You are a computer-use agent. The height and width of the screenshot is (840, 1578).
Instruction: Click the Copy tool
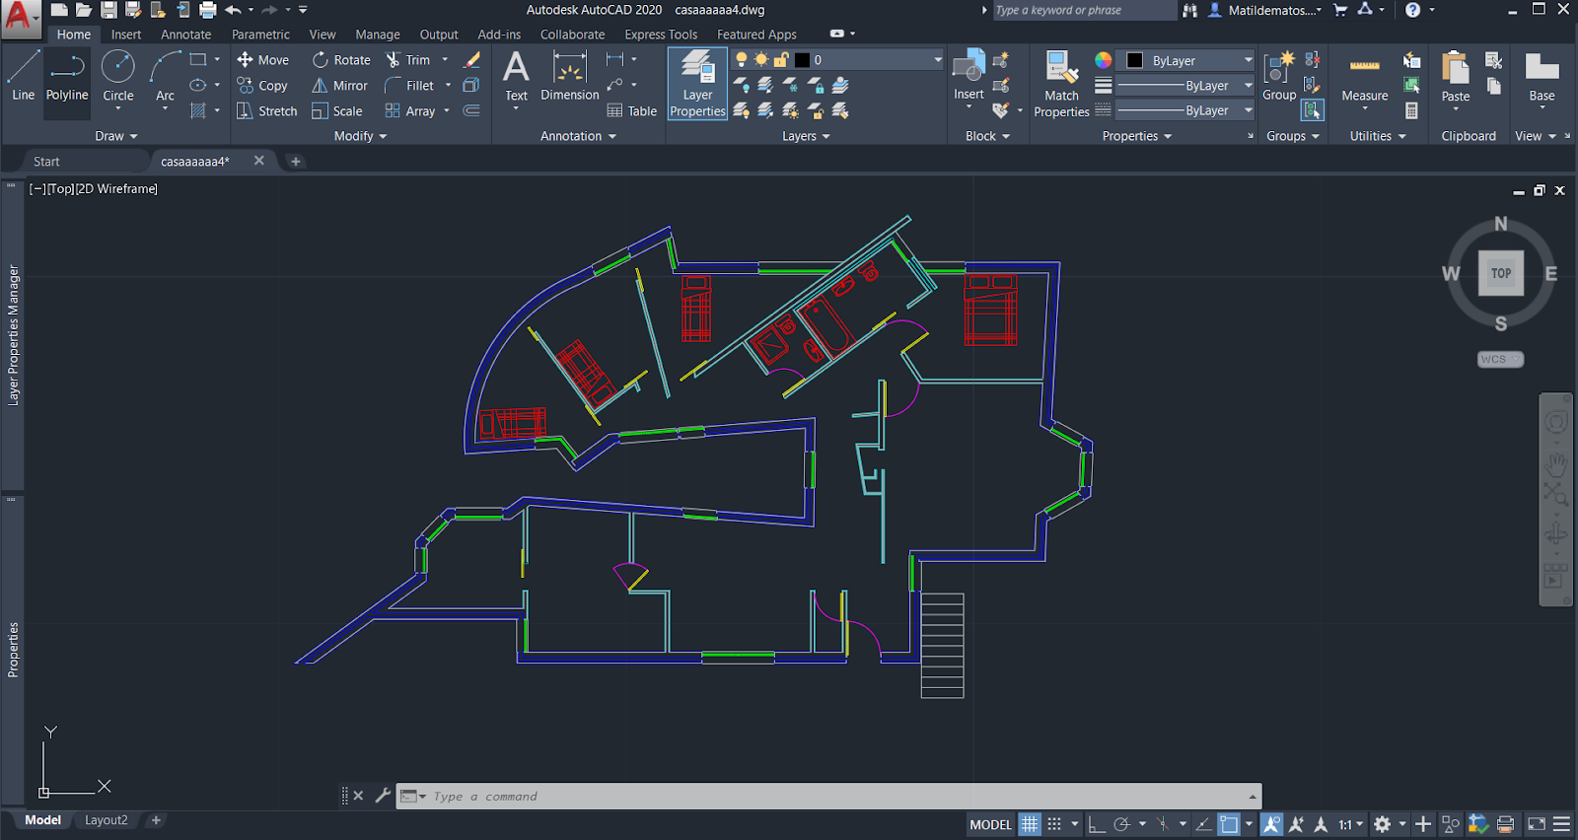262,86
